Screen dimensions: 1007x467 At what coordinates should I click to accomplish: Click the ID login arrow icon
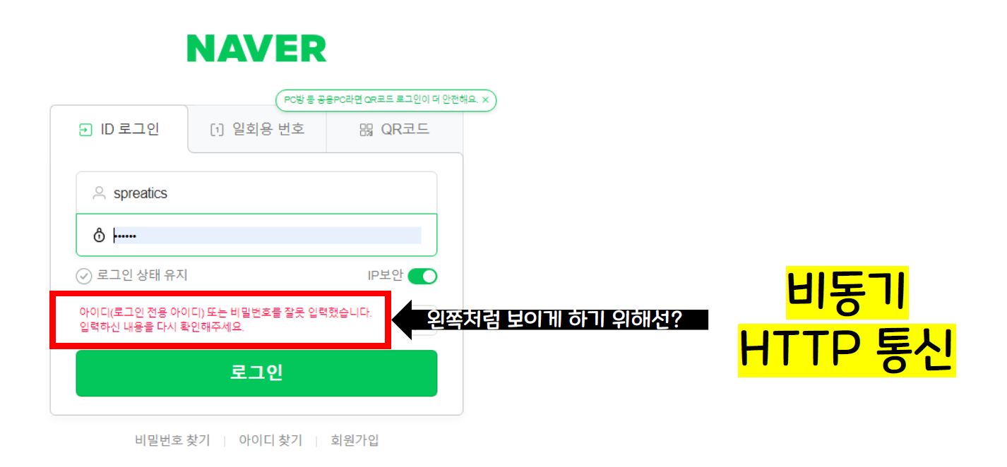pos(85,130)
